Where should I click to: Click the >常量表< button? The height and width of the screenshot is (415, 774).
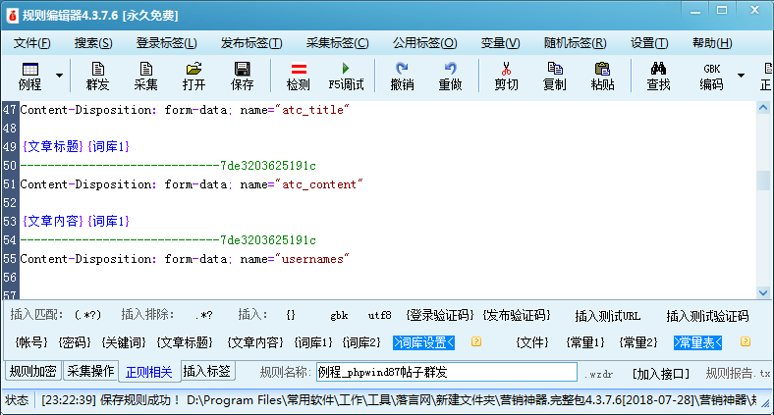(697, 342)
